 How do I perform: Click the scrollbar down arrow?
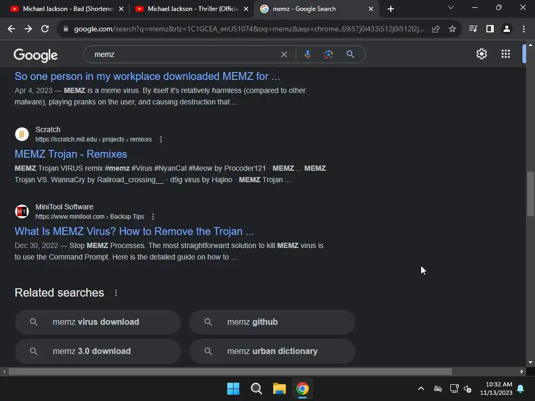pos(530,362)
